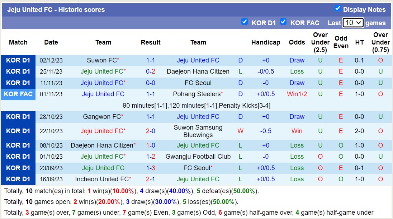Viewport: 393px width, 219px height.
Task: Open the Suwon FC team page
Action: [x=101, y=60]
